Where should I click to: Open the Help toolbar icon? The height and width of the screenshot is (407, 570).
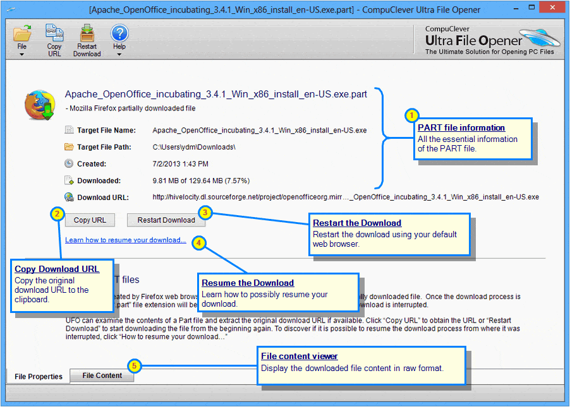pyautogui.click(x=119, y=32)
